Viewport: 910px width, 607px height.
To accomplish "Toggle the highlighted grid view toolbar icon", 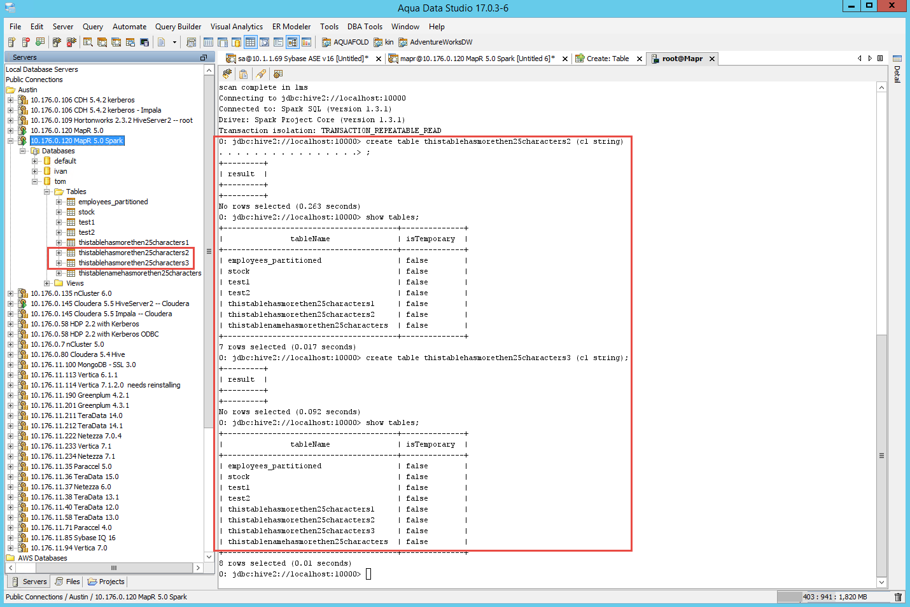I will click(x=250, y=42).
